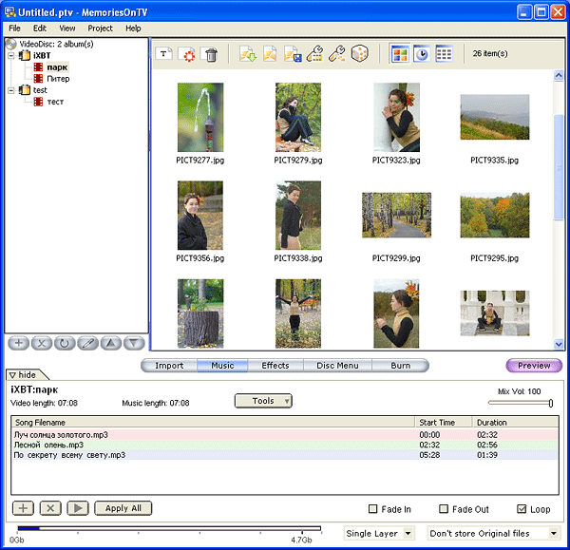Screen dimensions: 570x550
Task: Click the Start Time column header
Action: click(x=444, y=423)
